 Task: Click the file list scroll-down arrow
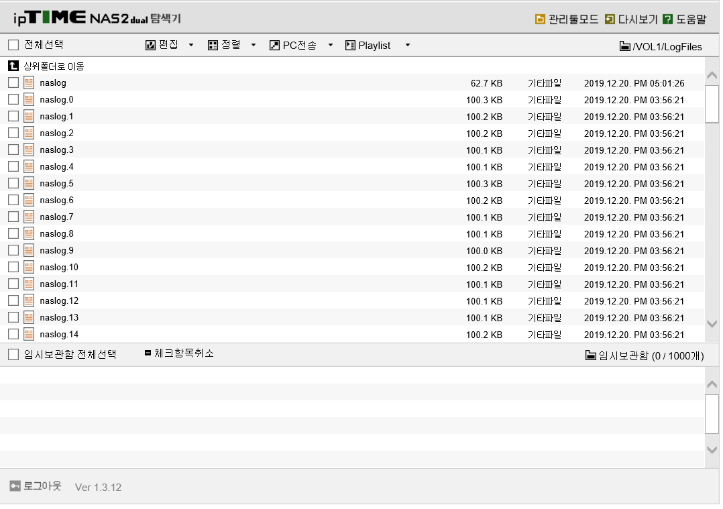(x=712, y=324)
